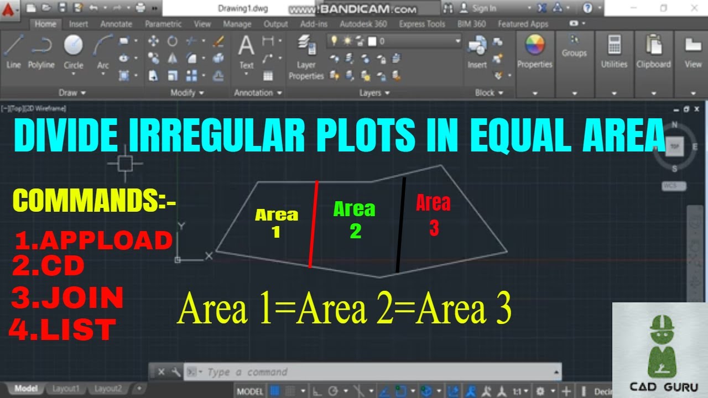This screenshot has width=708, height=398.
Task: Click the Plot printer icon
Action: 140,8
